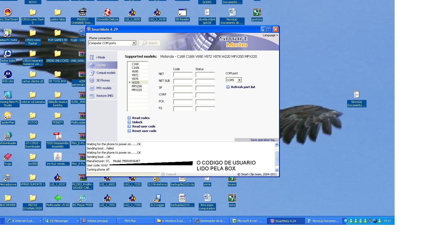
Task: Click the Read codes arrow icon
Action: point(129,118)
